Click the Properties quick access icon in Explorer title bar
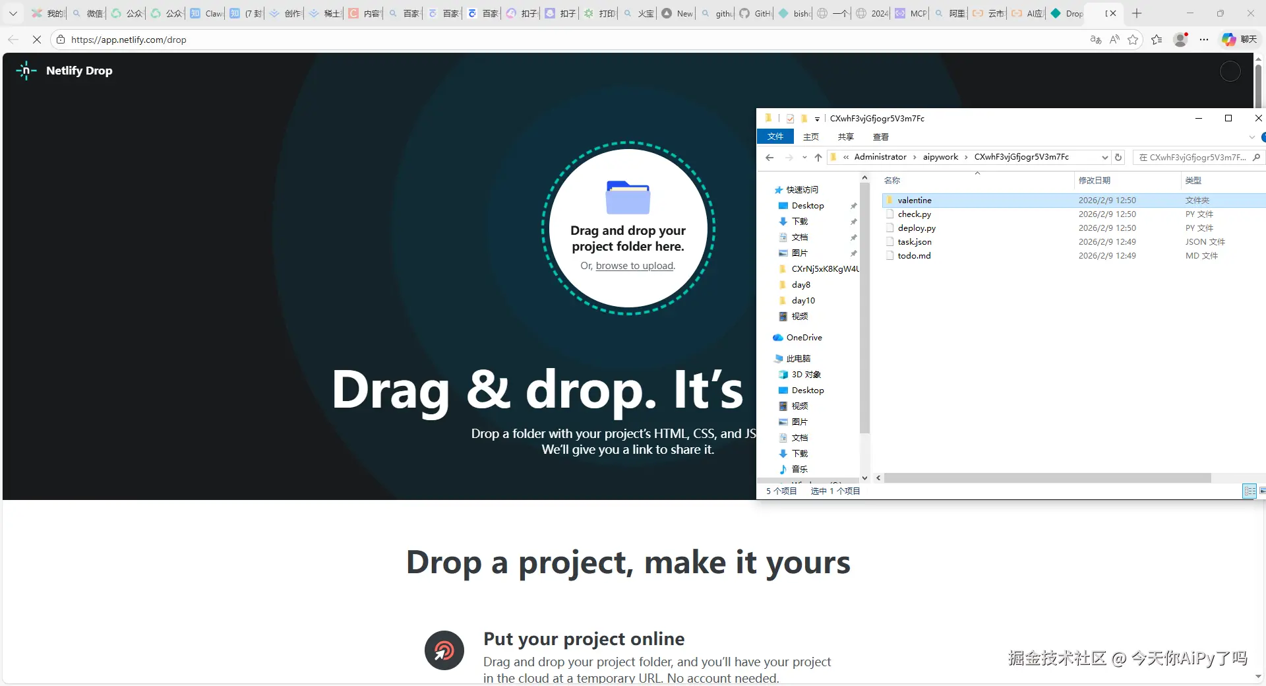Screen dimensions: 1266x686 tap(790, 119)
